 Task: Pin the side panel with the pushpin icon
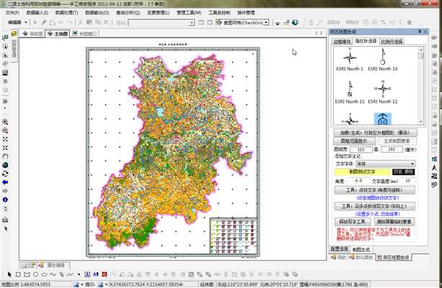tap(420, 32)
